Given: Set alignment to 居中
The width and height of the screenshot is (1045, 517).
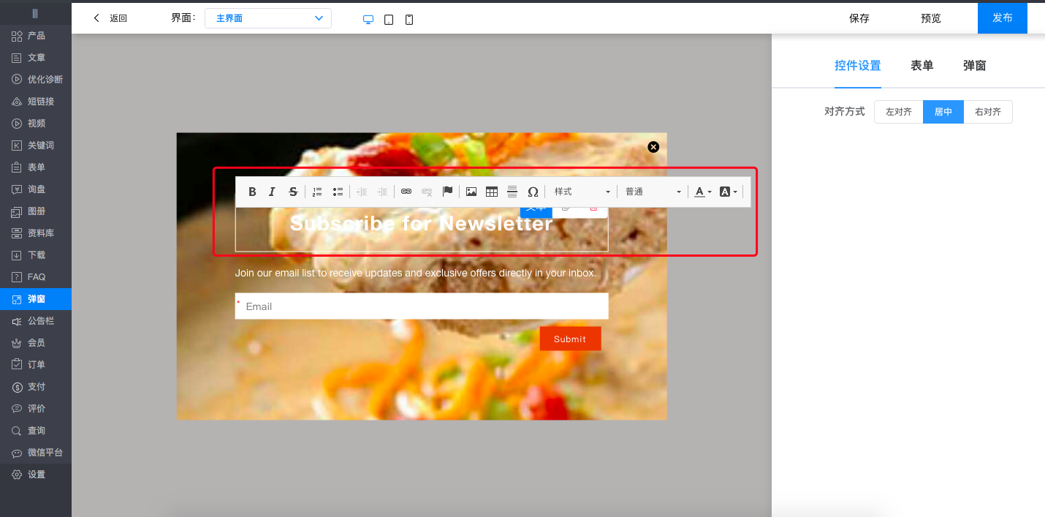Looking at the screenshot, I should tap(943, 112).
